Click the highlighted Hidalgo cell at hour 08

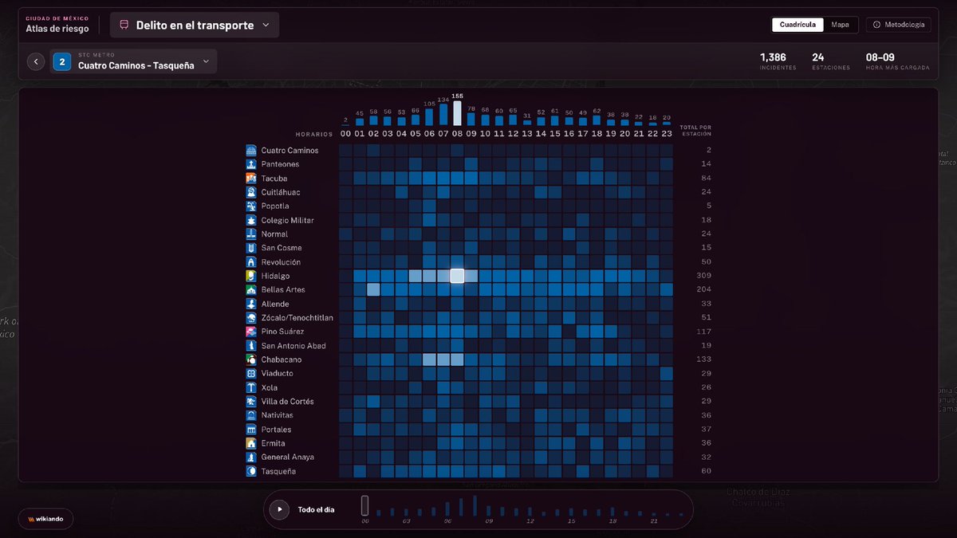coord(457,276)
